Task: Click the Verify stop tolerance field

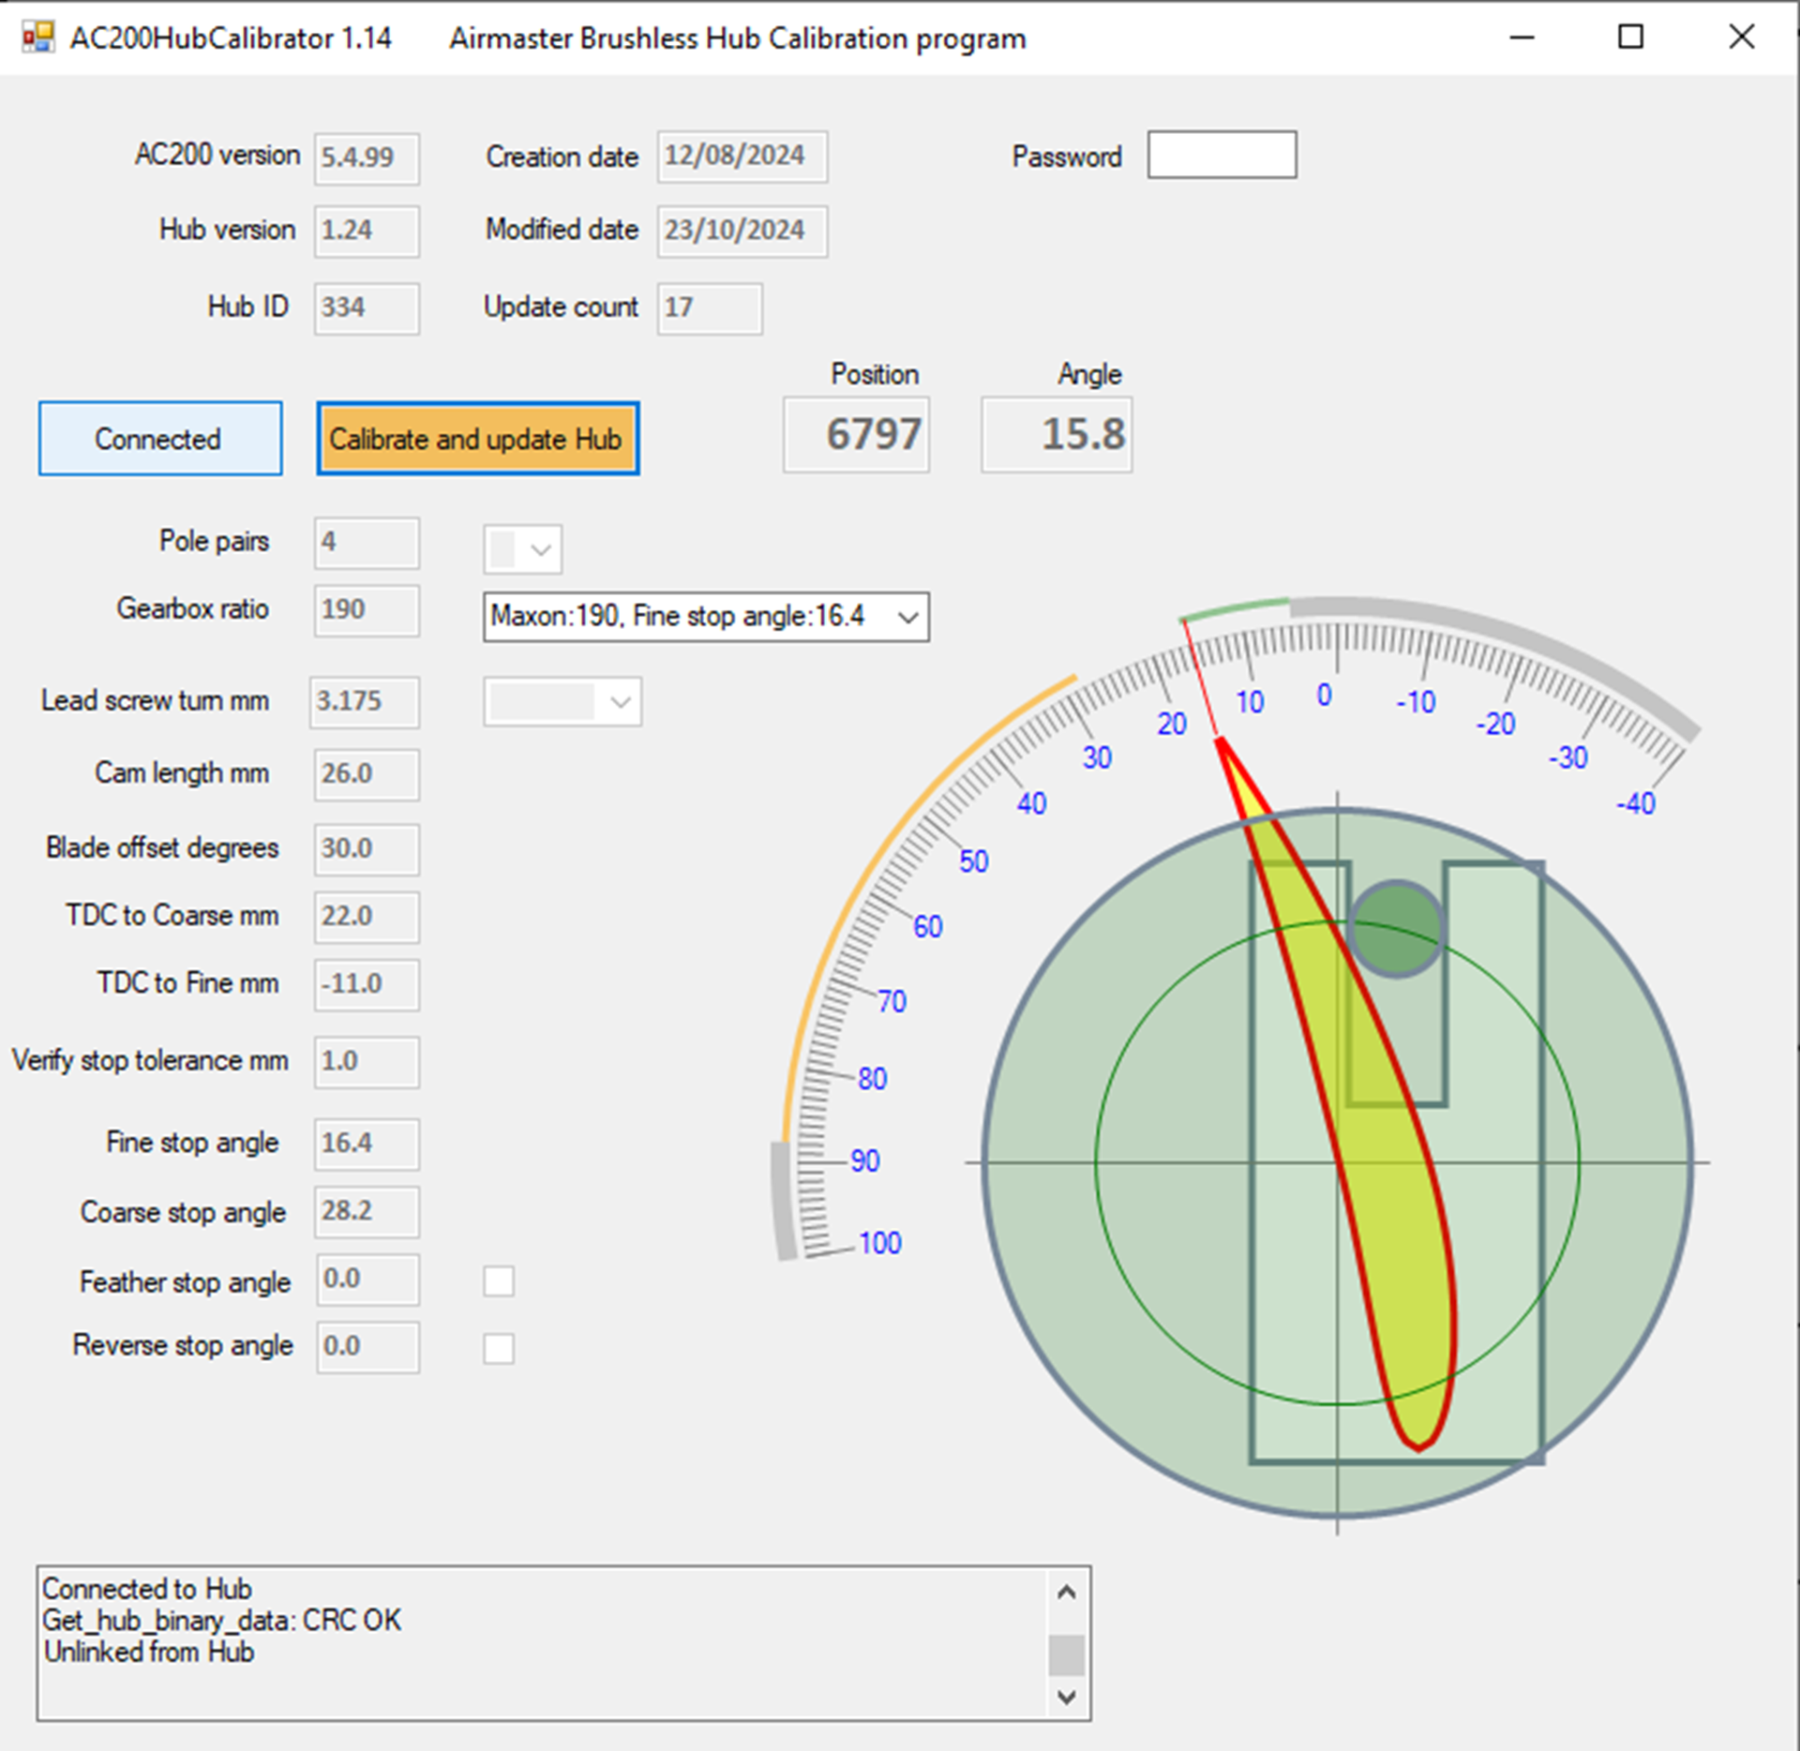Action: (x=365, y=1062)
